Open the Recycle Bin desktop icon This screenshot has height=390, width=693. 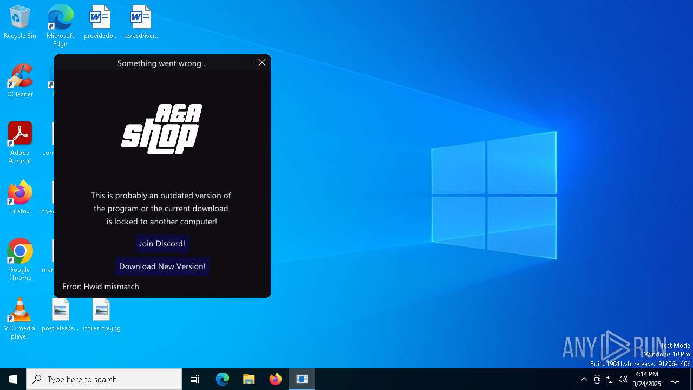[20, 23]
